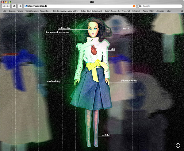This screenshot has width=184, height=151.
Task: Open the Dronin-Forum bookmark
Action: pos(16,11)
